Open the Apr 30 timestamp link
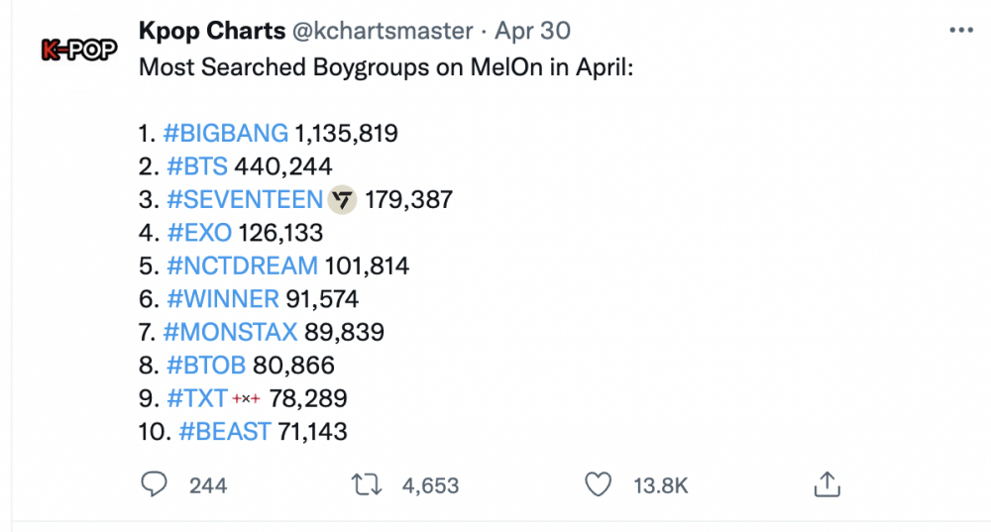The width and height of the screenshot is (991, 532). coord(533,31)
